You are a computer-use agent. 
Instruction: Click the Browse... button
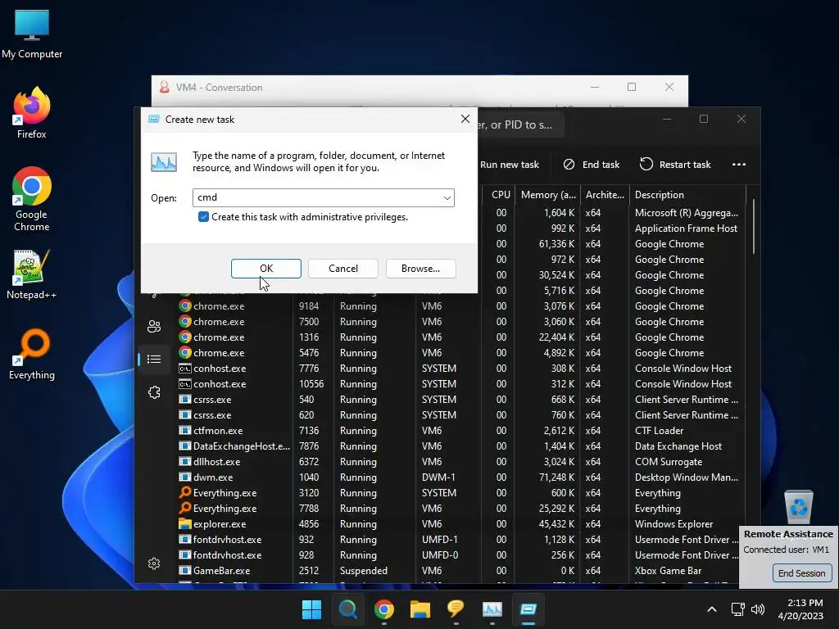(420, 269)
